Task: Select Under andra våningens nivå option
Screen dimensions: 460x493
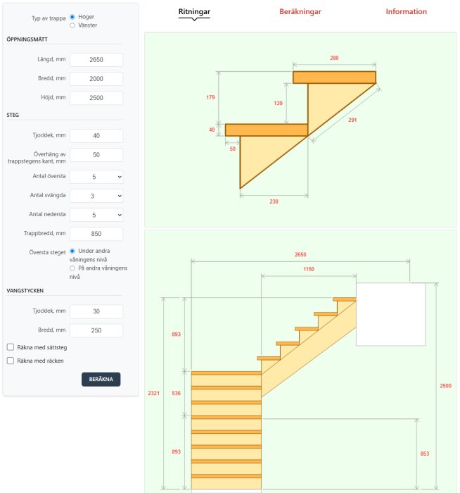Action: pyautogui.click(x=72, y=251)
